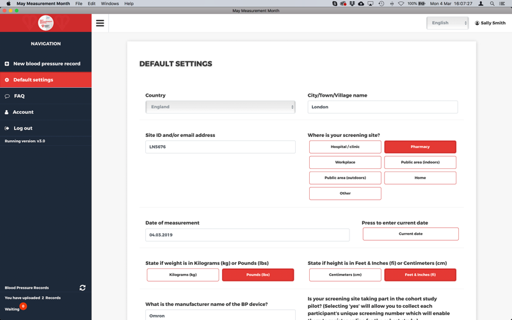Open Notification Center list icon
Screen dimensions: 512x320
[502, 4]
